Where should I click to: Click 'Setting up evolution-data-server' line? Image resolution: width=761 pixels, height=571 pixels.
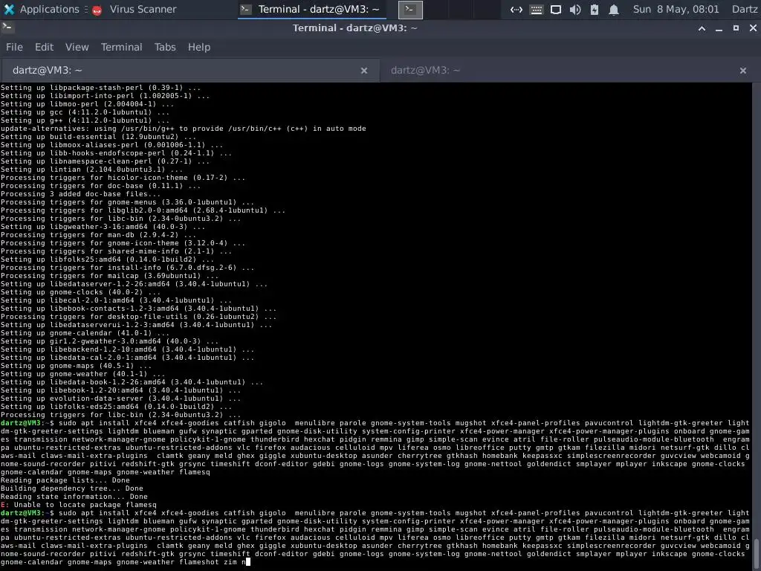pyautogui.click(x=121, y=399)
